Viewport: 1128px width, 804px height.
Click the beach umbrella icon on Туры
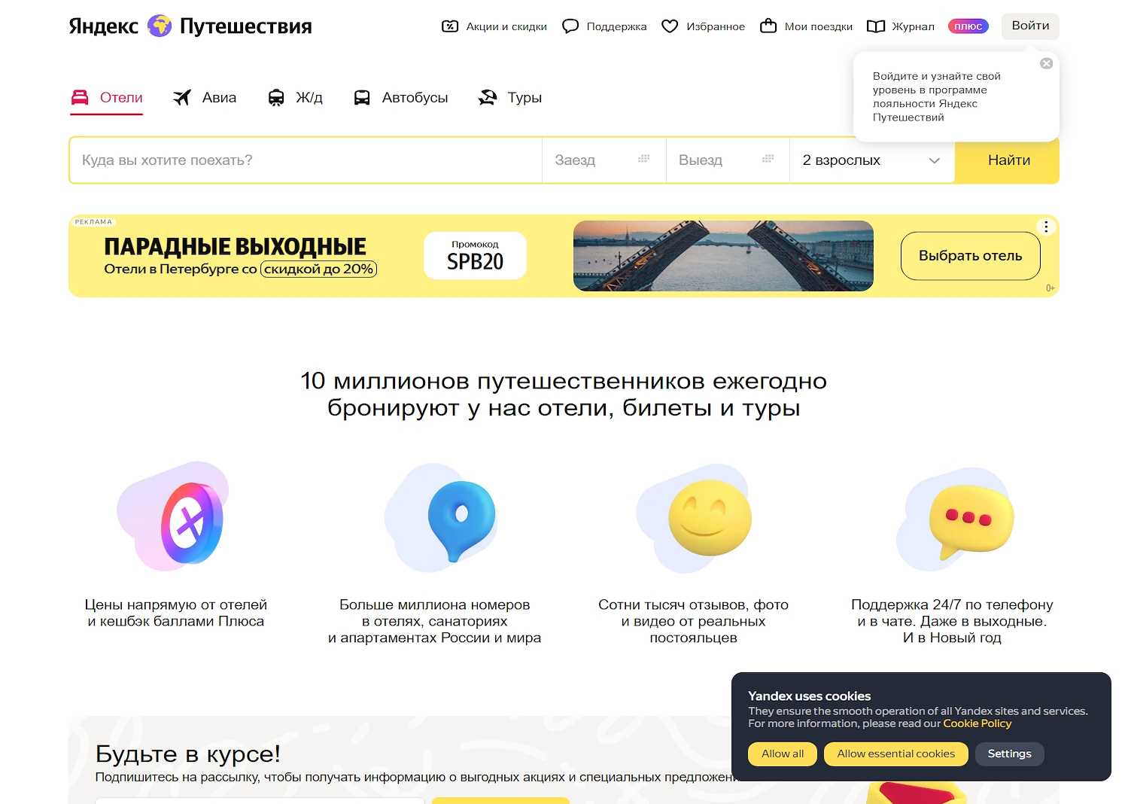(488, 98)
